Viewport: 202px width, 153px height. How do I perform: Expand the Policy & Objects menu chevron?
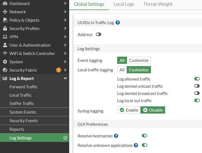(65, 20)
